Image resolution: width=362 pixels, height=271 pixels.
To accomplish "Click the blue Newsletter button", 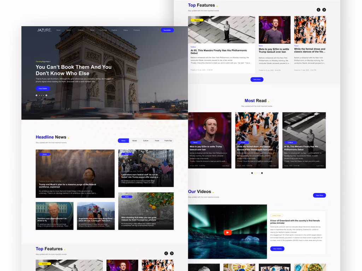I will coord(167,30).
